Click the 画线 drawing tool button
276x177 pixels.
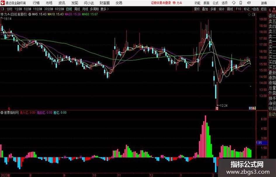click(x=230, y=9)
